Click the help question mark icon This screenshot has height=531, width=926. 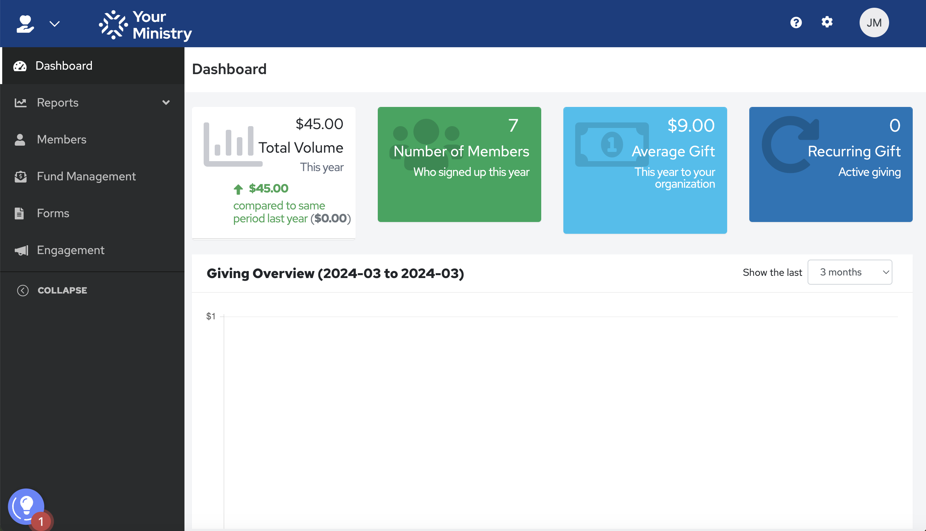point(796,22)
